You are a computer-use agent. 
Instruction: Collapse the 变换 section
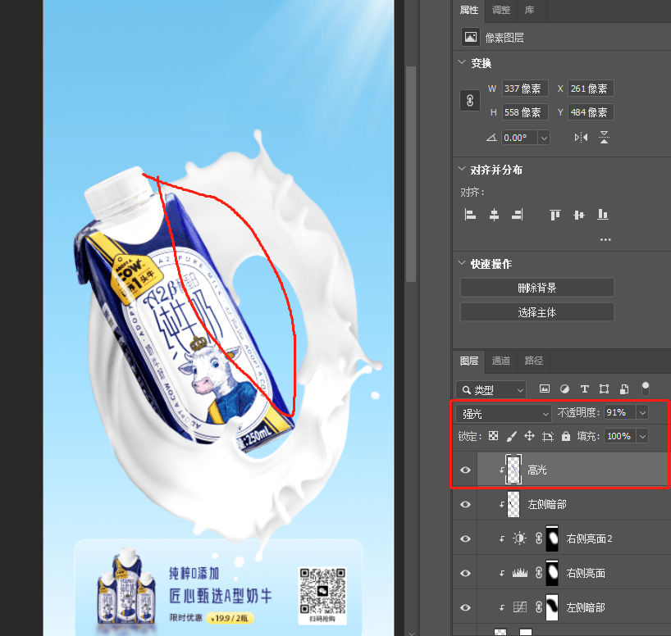click(x=462, y=62)
